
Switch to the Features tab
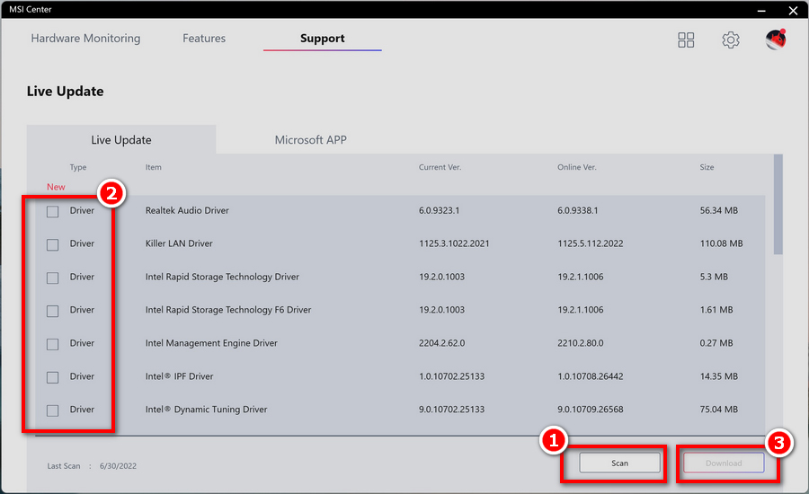(204, 38)
